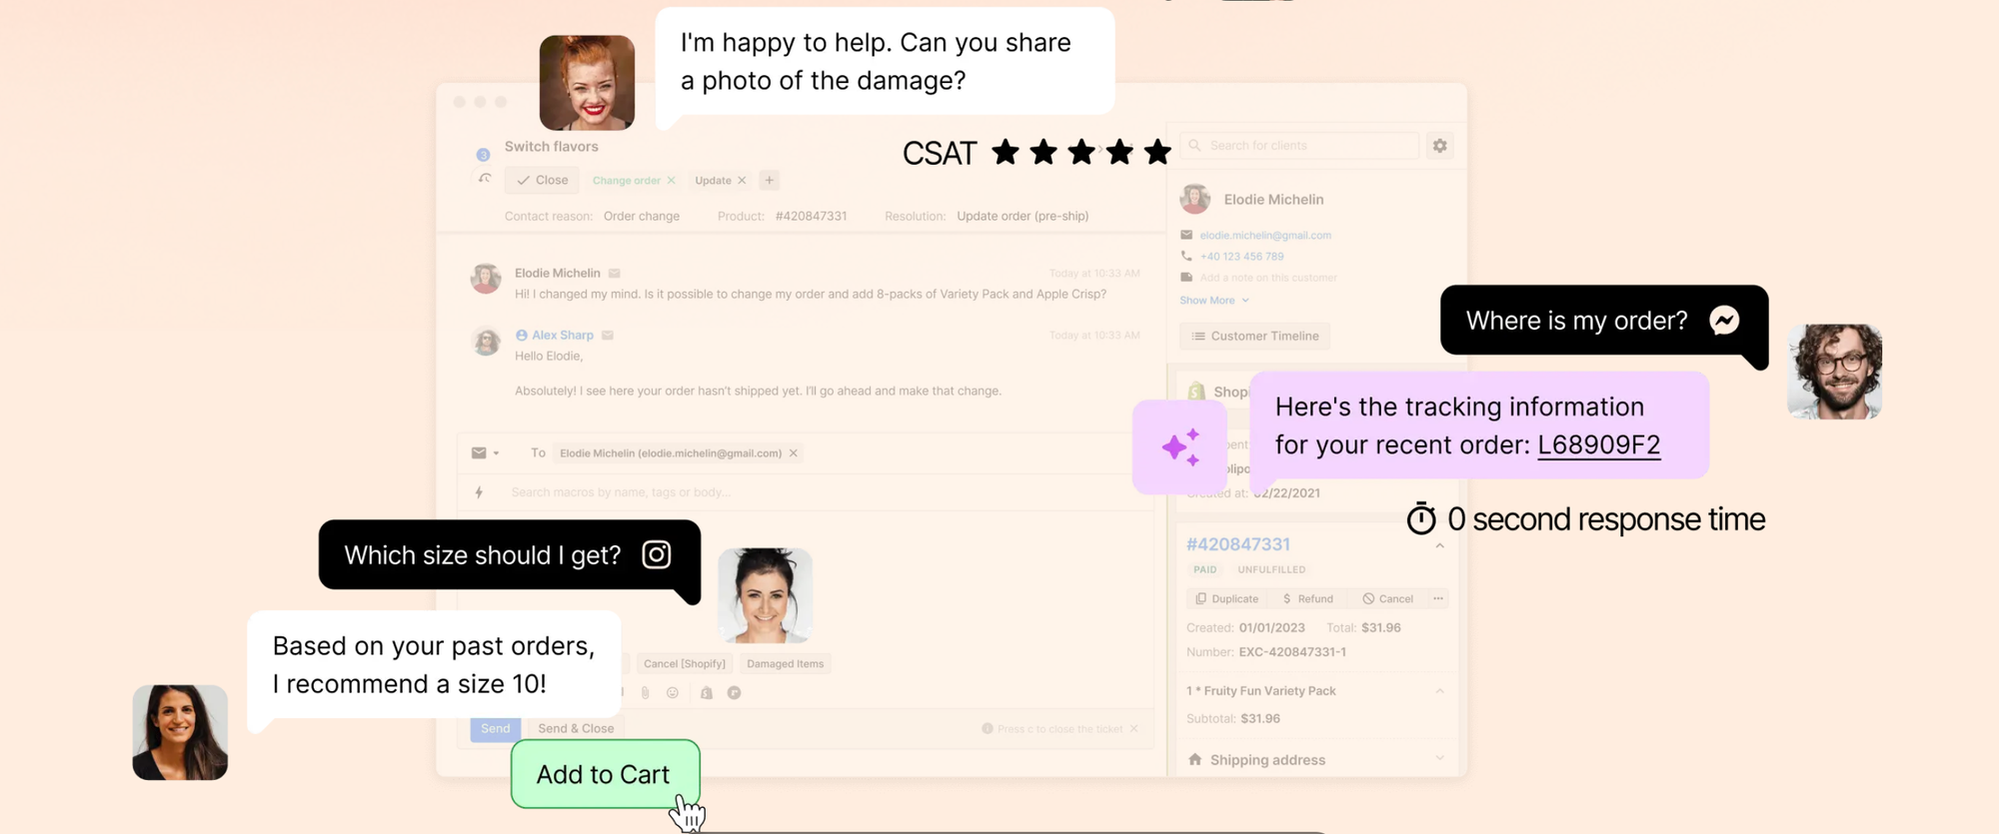Click the fifth CSAT star
This screenshot has height=834, width=1999.
pos(1157,152)
